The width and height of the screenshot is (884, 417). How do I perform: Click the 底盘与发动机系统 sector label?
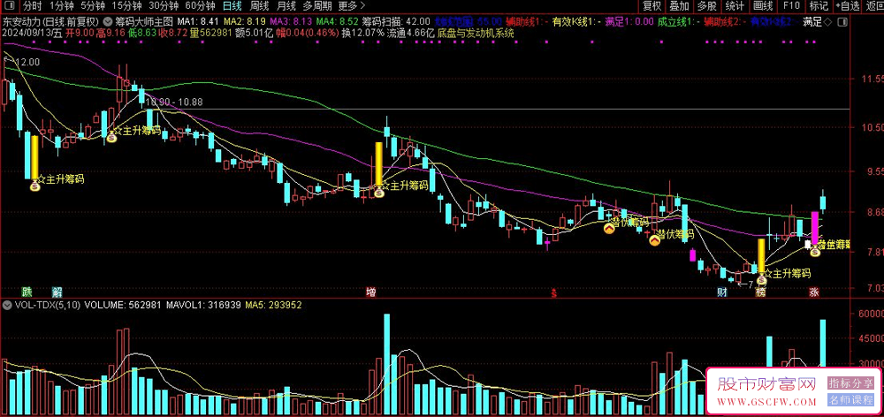click(476, 33)
